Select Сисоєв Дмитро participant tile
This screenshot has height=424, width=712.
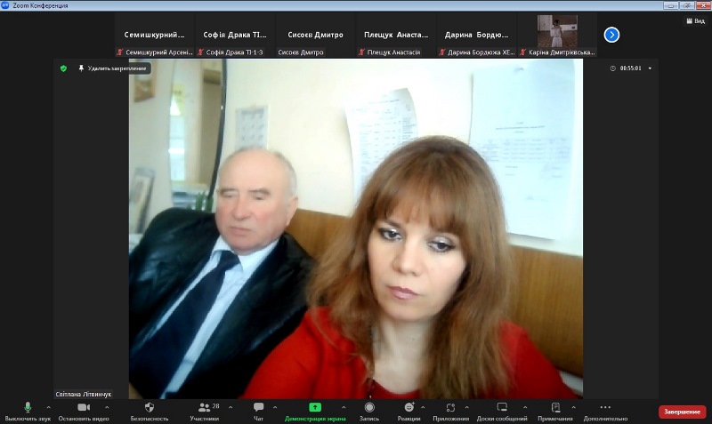tap(315, 35)
